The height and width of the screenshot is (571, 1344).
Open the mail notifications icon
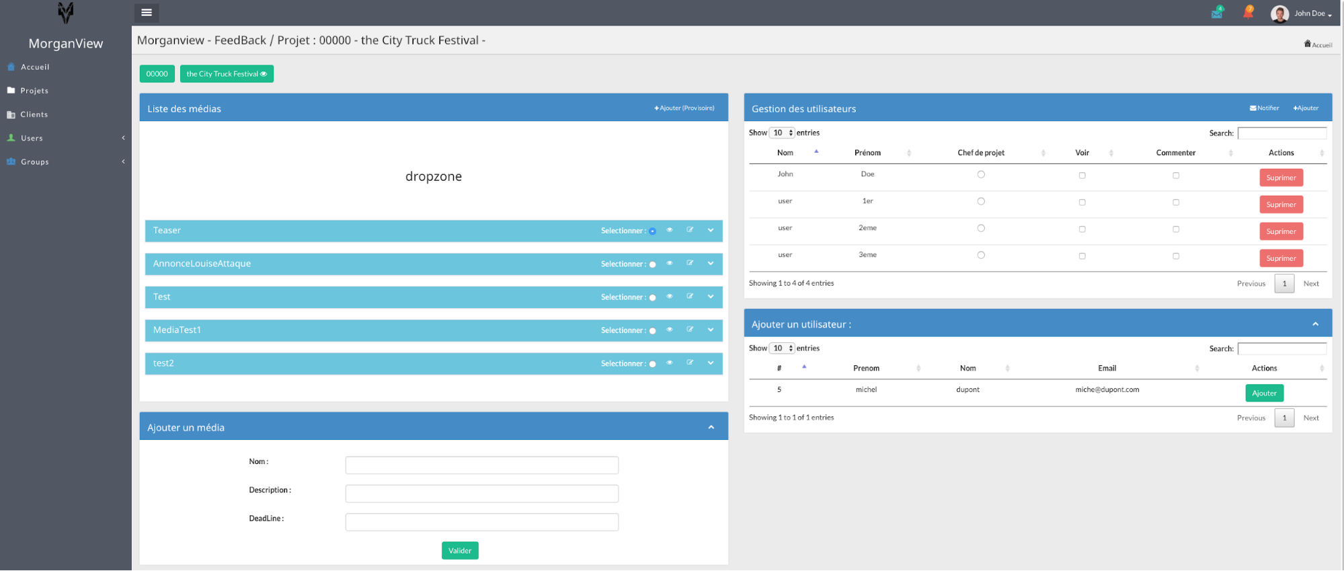(x=1218, y=13)
